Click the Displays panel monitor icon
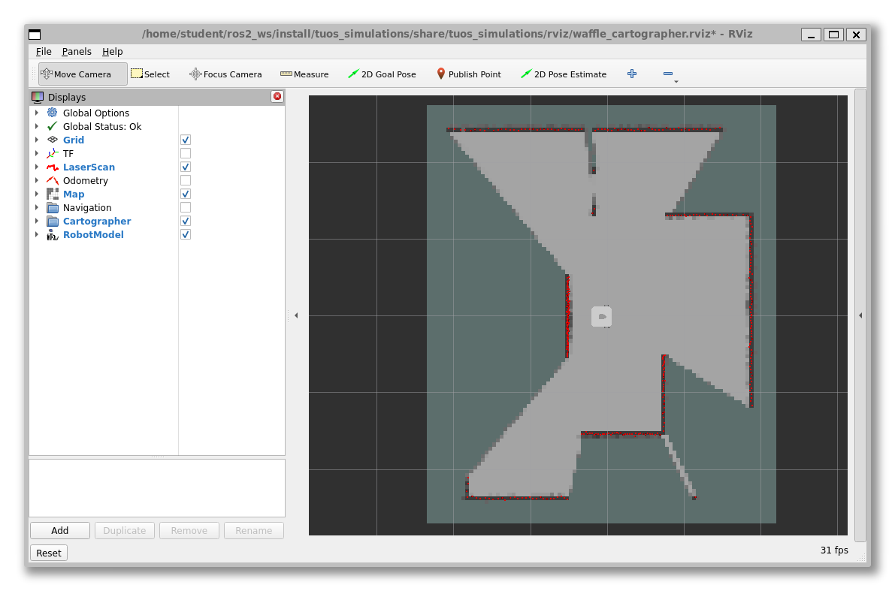The image size is (895, 591). coord(38,97)
